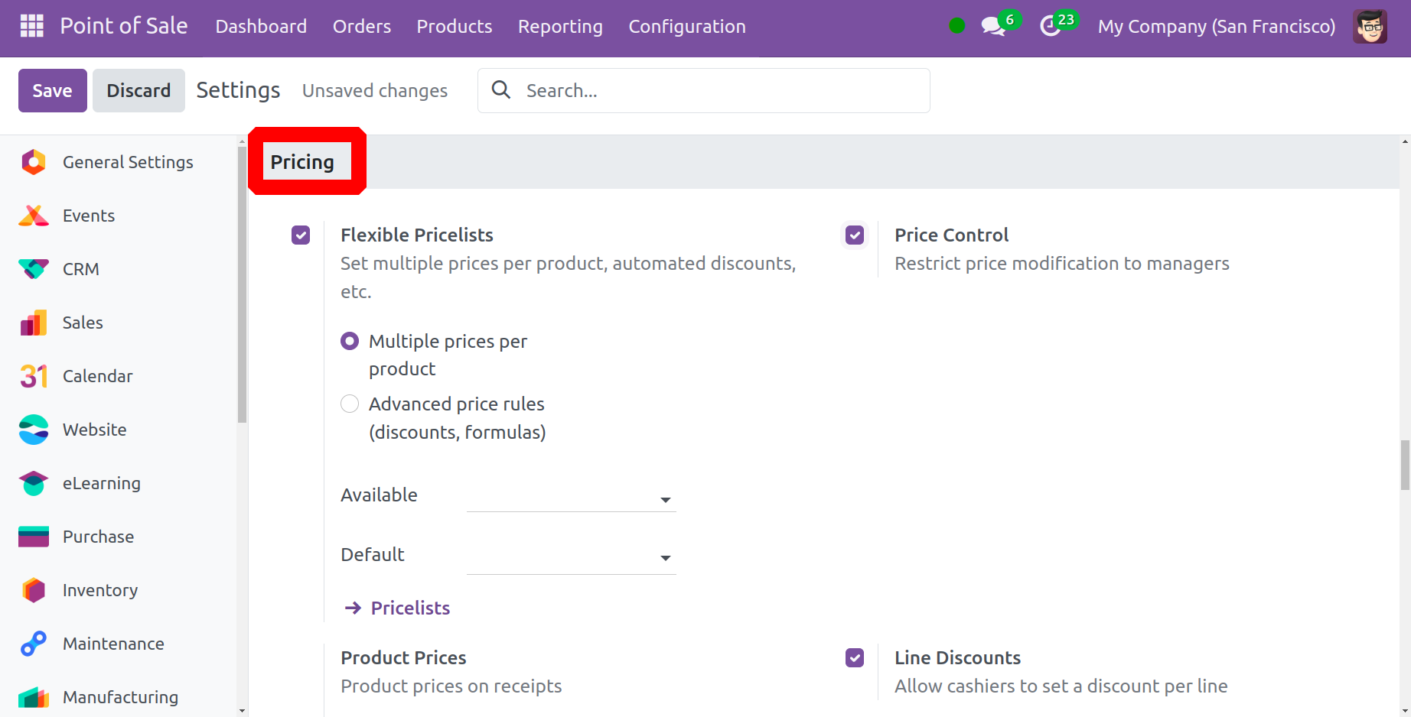Follow the Pricelists link
Viewport: 1411px width, 717px height.
pyautogui.click(x=410, y=608)
